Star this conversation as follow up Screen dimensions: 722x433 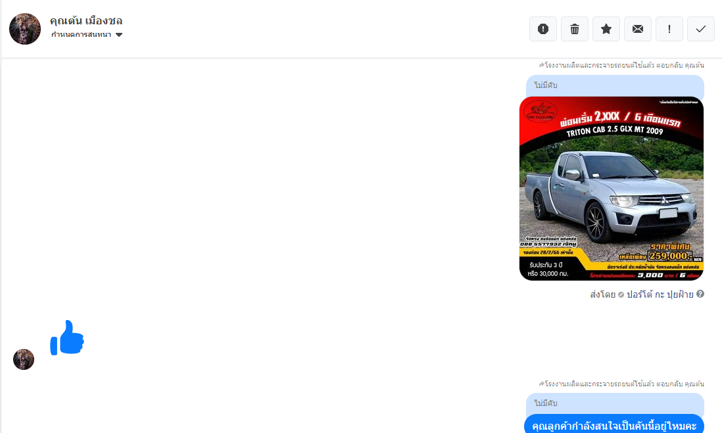coord(606,29)
